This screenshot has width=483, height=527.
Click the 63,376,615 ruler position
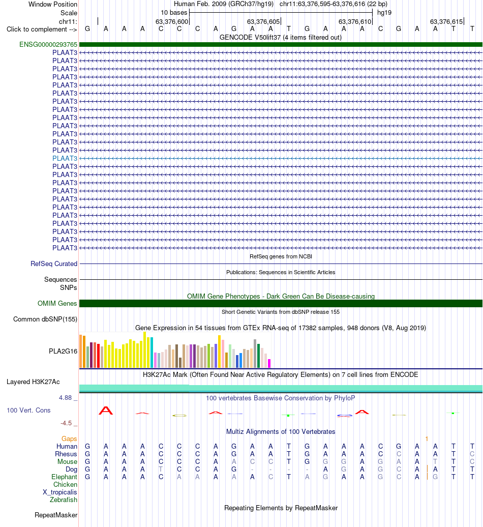[x=446, y=21]
